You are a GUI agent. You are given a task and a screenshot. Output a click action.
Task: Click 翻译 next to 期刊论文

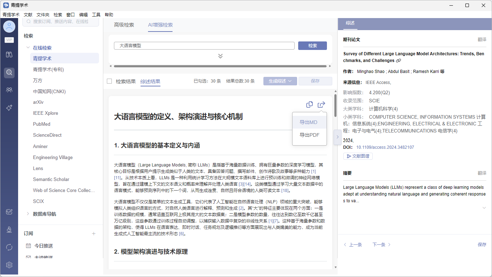(x=482, y=40)
